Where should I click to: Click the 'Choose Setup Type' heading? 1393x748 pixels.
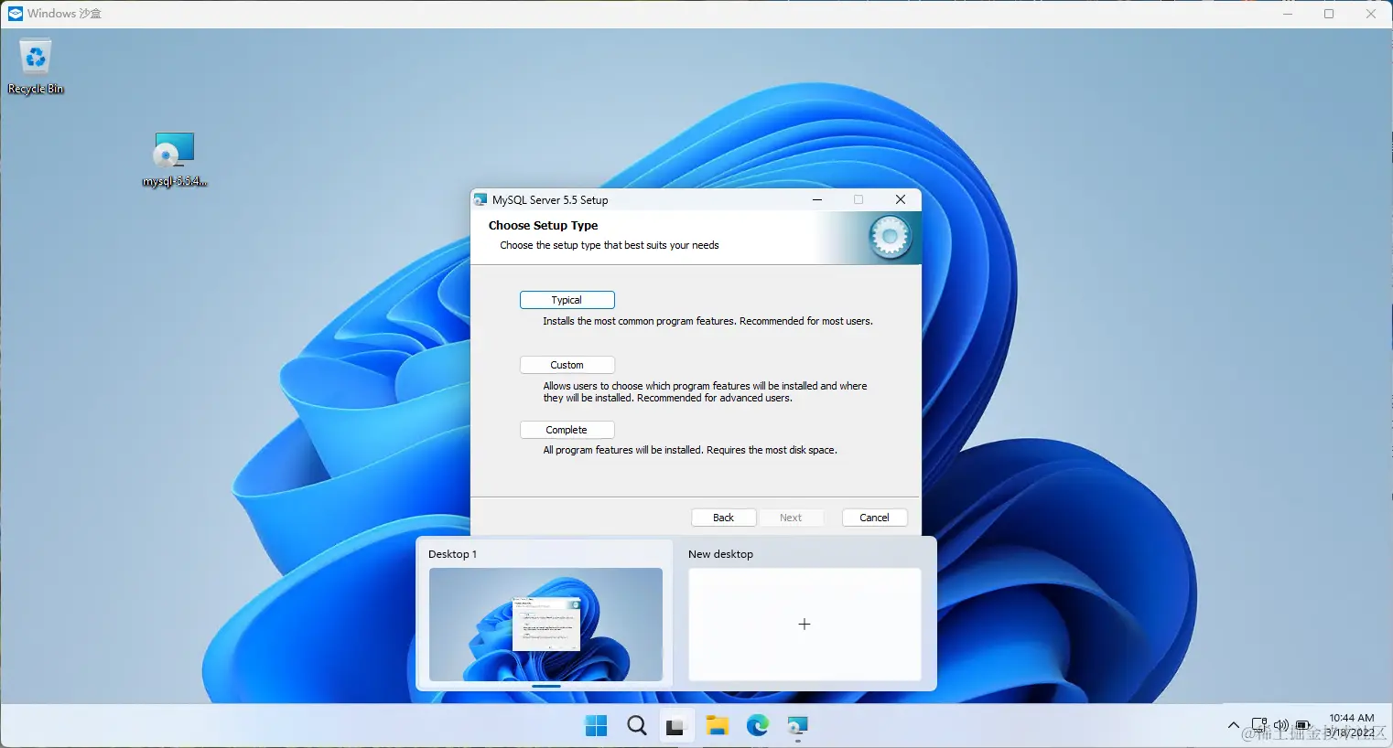pos(543,226)
